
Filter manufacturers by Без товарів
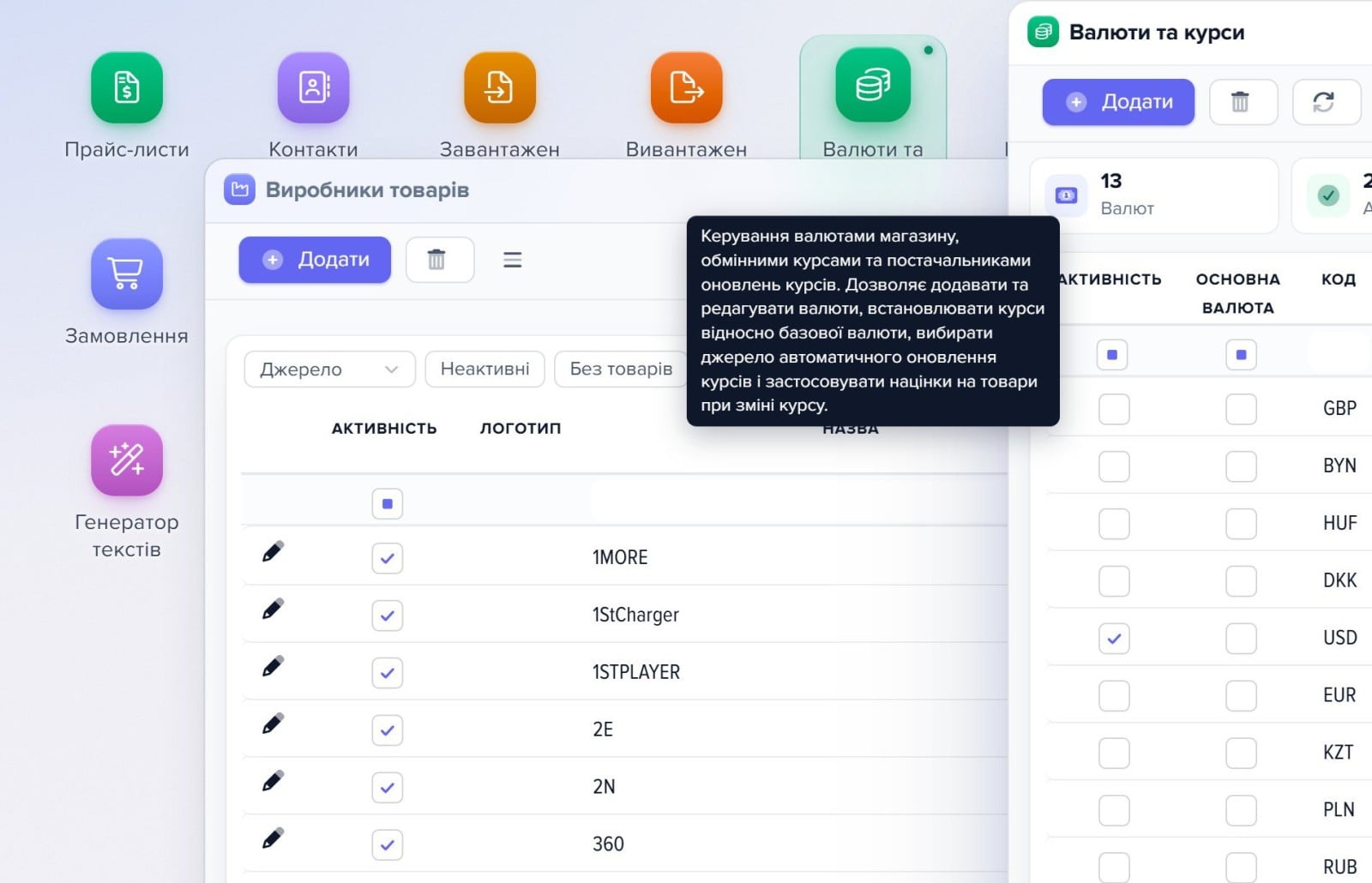click(621, 369)
